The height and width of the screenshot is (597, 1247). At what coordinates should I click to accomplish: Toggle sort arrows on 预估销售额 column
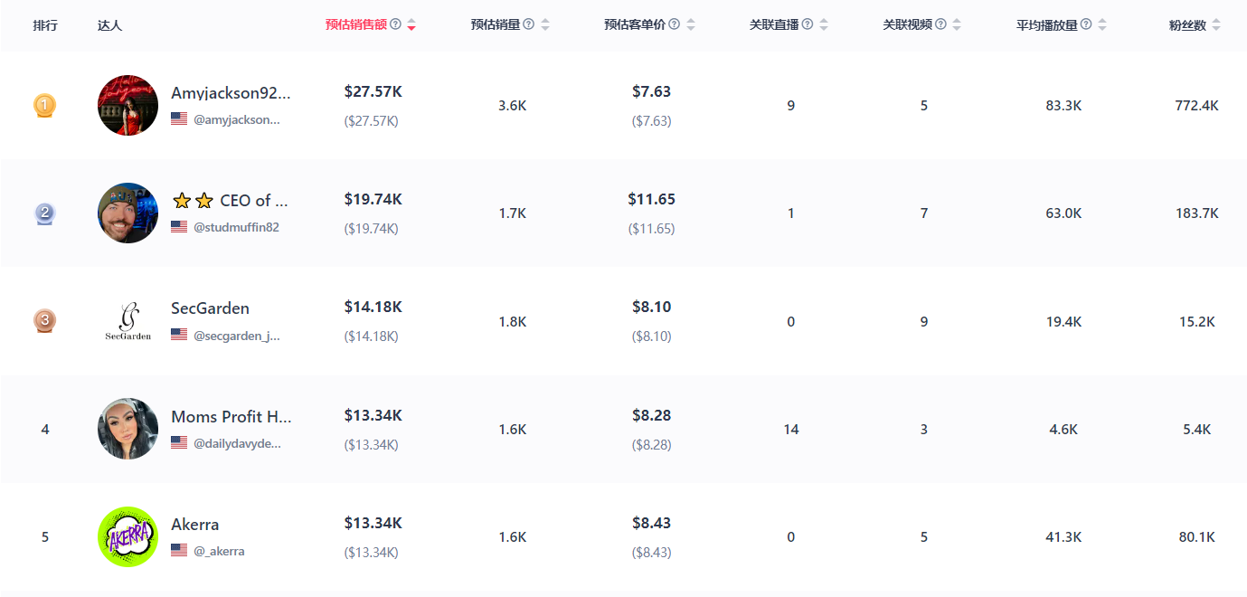tap(411, 24)
